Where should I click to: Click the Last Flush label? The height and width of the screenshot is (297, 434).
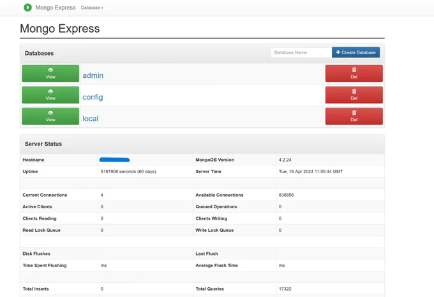pyautogui.click(x=207, y=254)
